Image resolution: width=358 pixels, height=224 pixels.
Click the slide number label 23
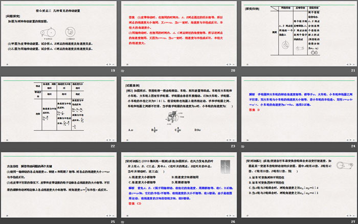[x=233, y=146]
